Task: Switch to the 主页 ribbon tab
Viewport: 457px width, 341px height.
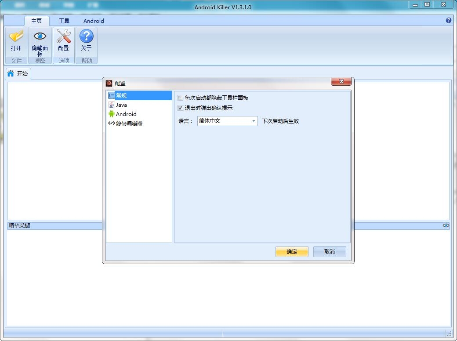Action: tap(36, 21)
